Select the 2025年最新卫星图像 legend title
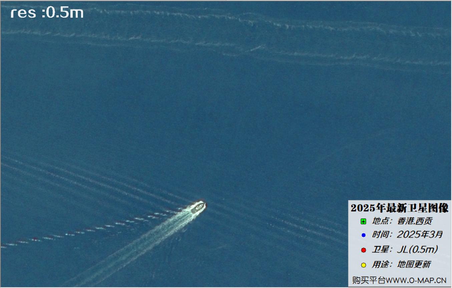 pos(400,208)
